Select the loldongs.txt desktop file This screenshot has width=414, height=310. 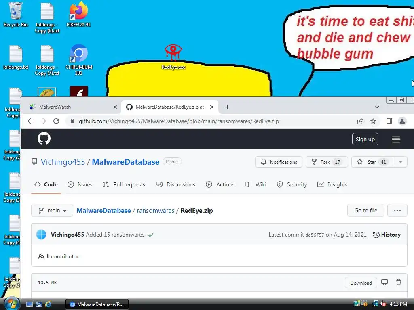pos(16,57)
